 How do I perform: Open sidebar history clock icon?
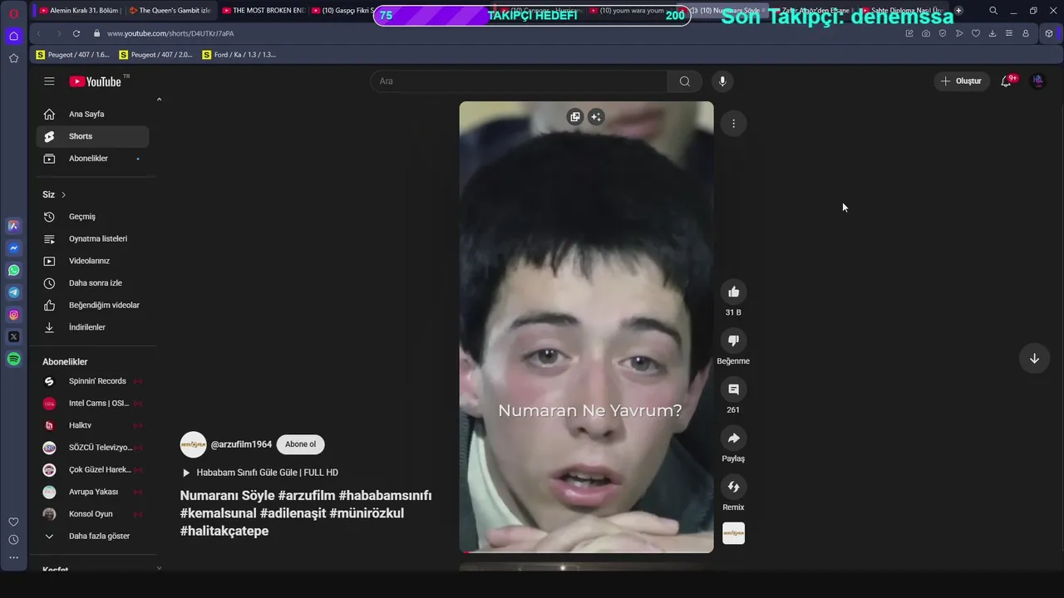click(x=13, y=540)
